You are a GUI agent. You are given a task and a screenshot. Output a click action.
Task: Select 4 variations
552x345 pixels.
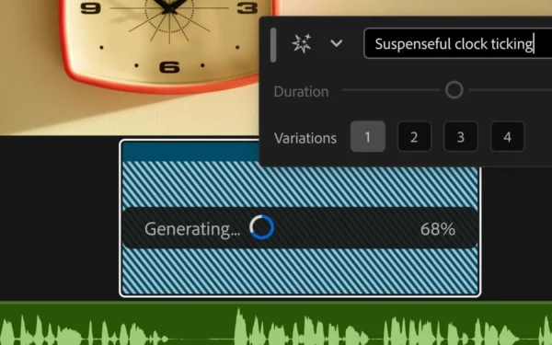coord(507,136)
